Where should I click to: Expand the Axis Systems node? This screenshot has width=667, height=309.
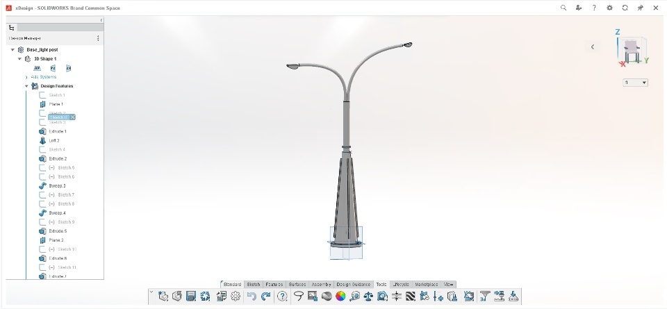point(26,77)
